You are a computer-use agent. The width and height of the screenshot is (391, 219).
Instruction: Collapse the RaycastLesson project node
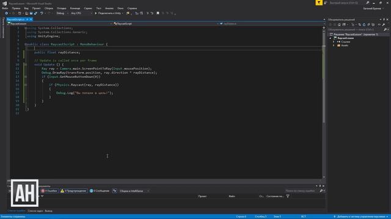(331, 38)
